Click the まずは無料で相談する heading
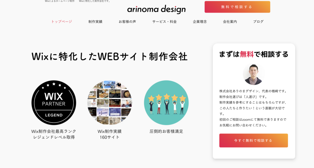Screen dimensions: 314x168 tap(254, 54)
